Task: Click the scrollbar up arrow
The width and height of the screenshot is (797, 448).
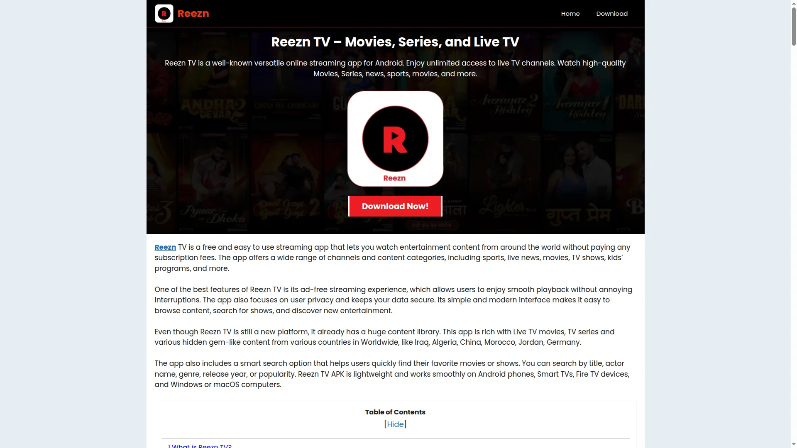Action: click(x=794, y=2)
